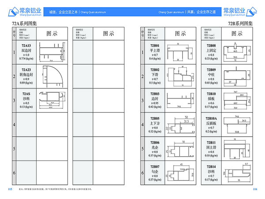Image resolution: width=265 pixels, height=199 pixels.
Task: Open the 72B07 勾企 profile diagram
Action: tap(180, 172)
